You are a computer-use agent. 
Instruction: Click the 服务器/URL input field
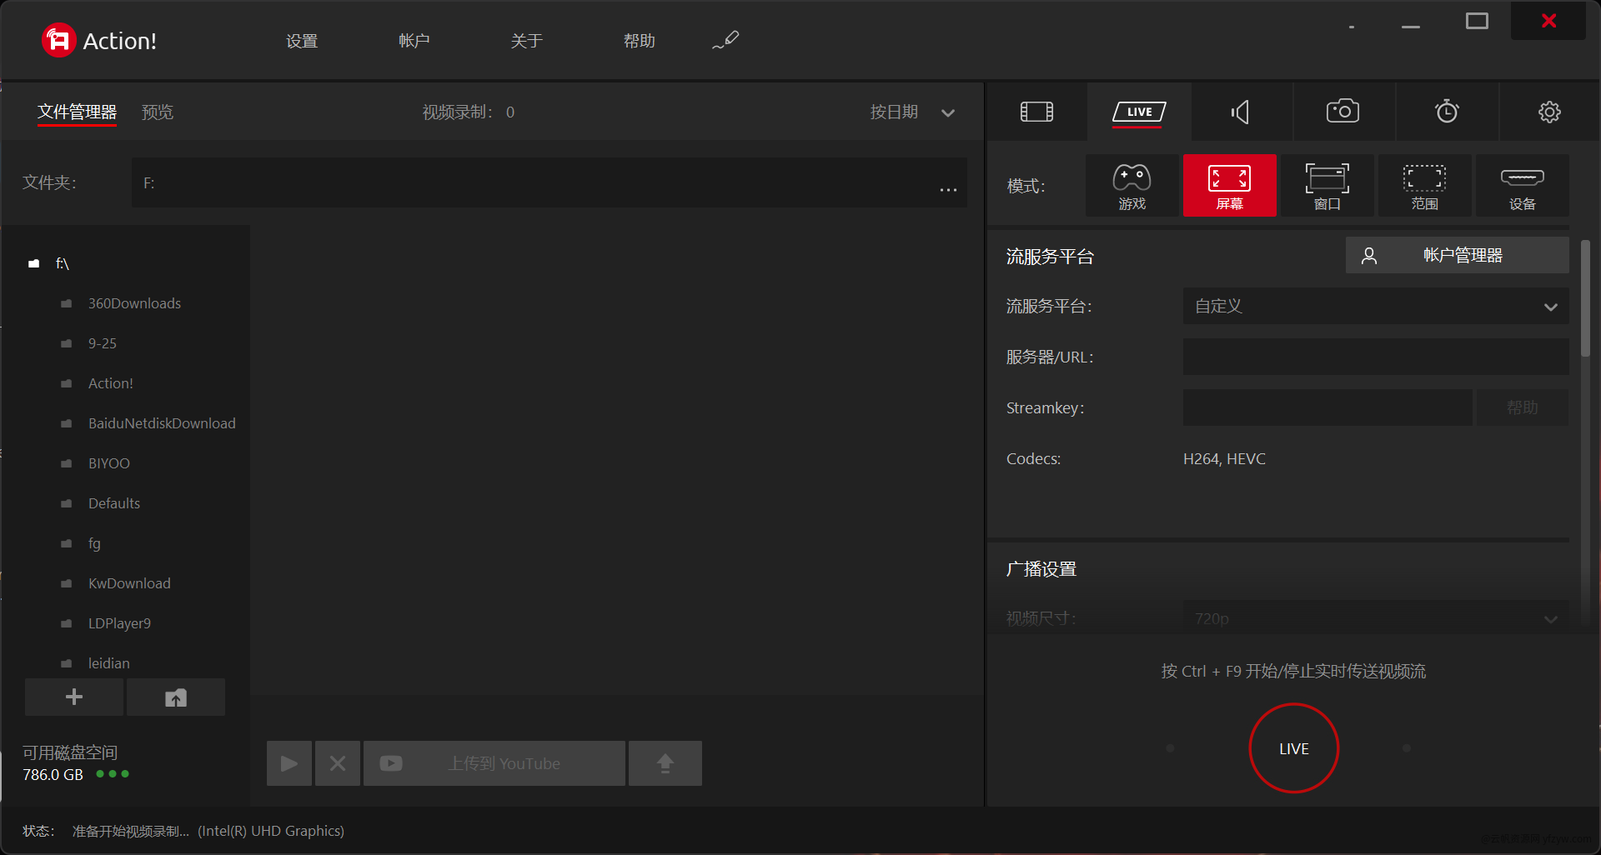tap(1376, 357)
